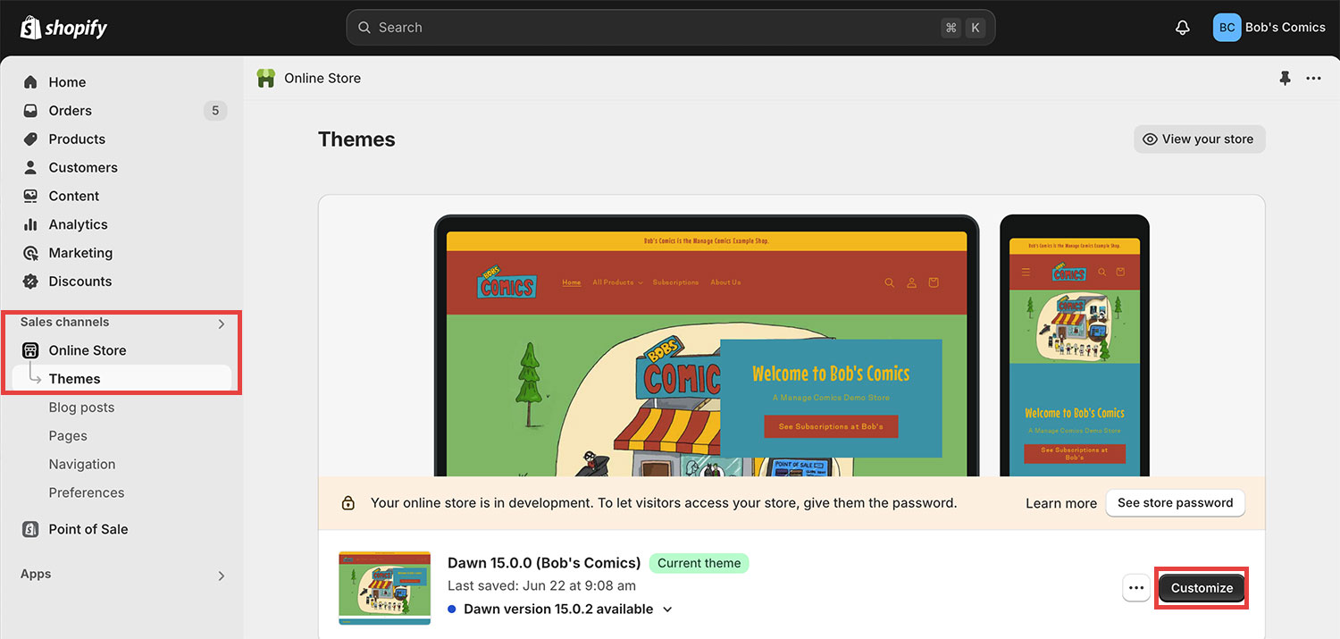Open the theme actions three-dot button
This screenshot has width=1340, height=639.
coord(1136,588)
